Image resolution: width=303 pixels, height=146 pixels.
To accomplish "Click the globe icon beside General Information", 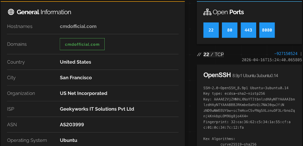I will pos(11,12).
